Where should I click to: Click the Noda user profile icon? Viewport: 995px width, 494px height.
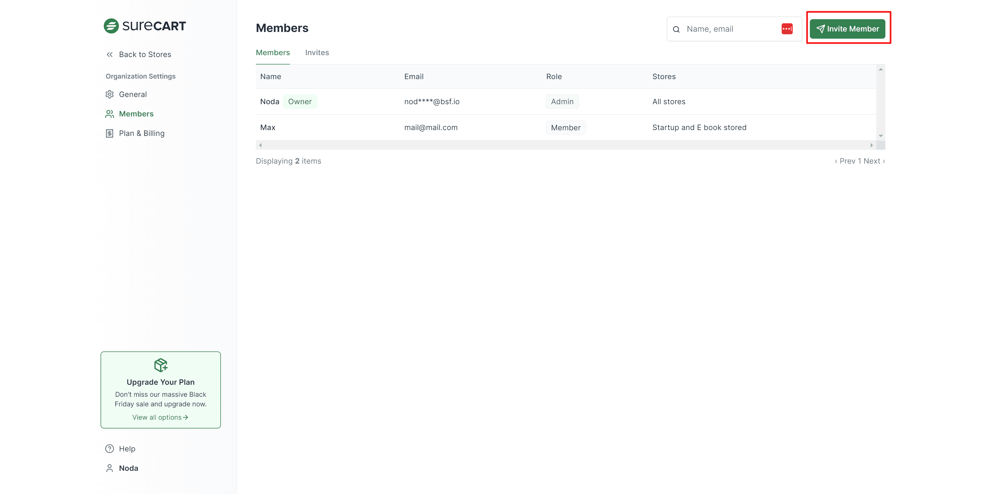pyautogui.click(x=110, y=468)
